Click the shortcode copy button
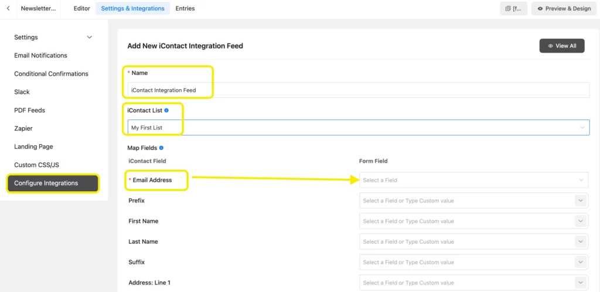Screen dimensions: 600x292 [513, 8]
